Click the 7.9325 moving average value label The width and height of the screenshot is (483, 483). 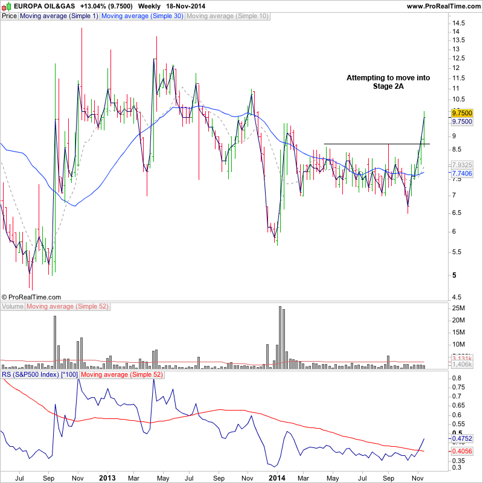[x=462, y=165]
